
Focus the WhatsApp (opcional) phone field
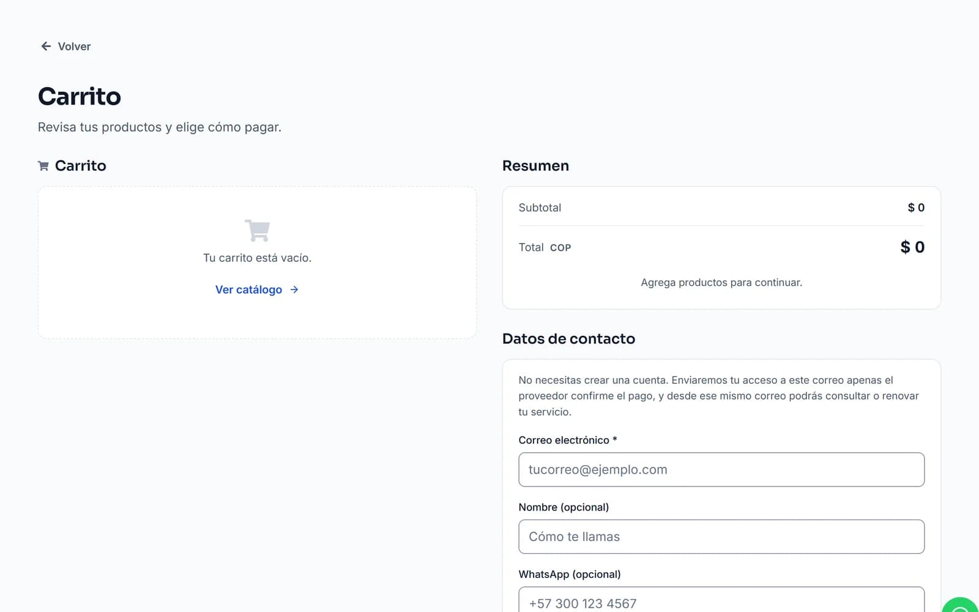(x=721, y=600)
